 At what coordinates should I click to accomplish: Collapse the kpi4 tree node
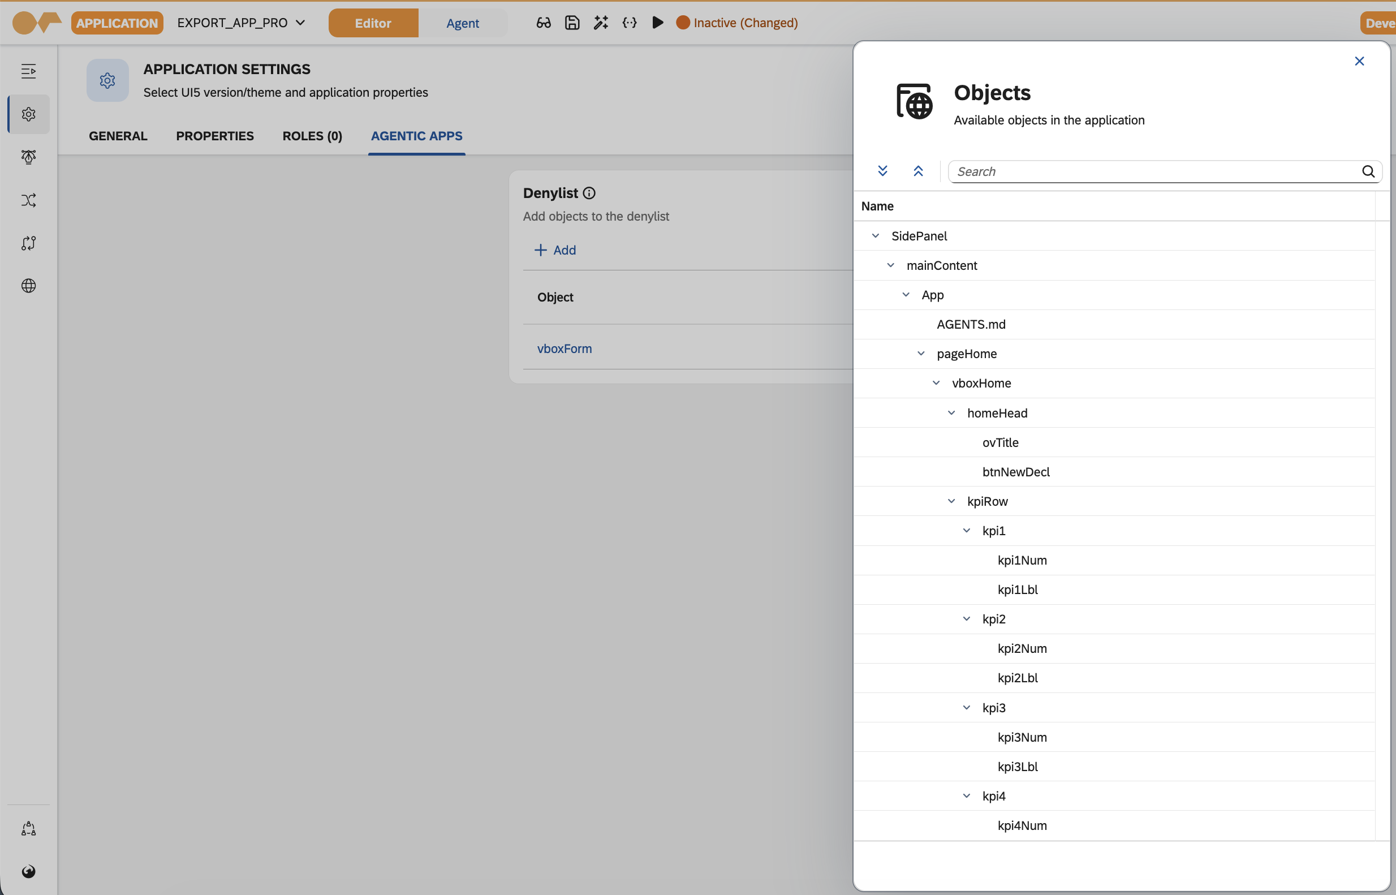coord(966,795)
